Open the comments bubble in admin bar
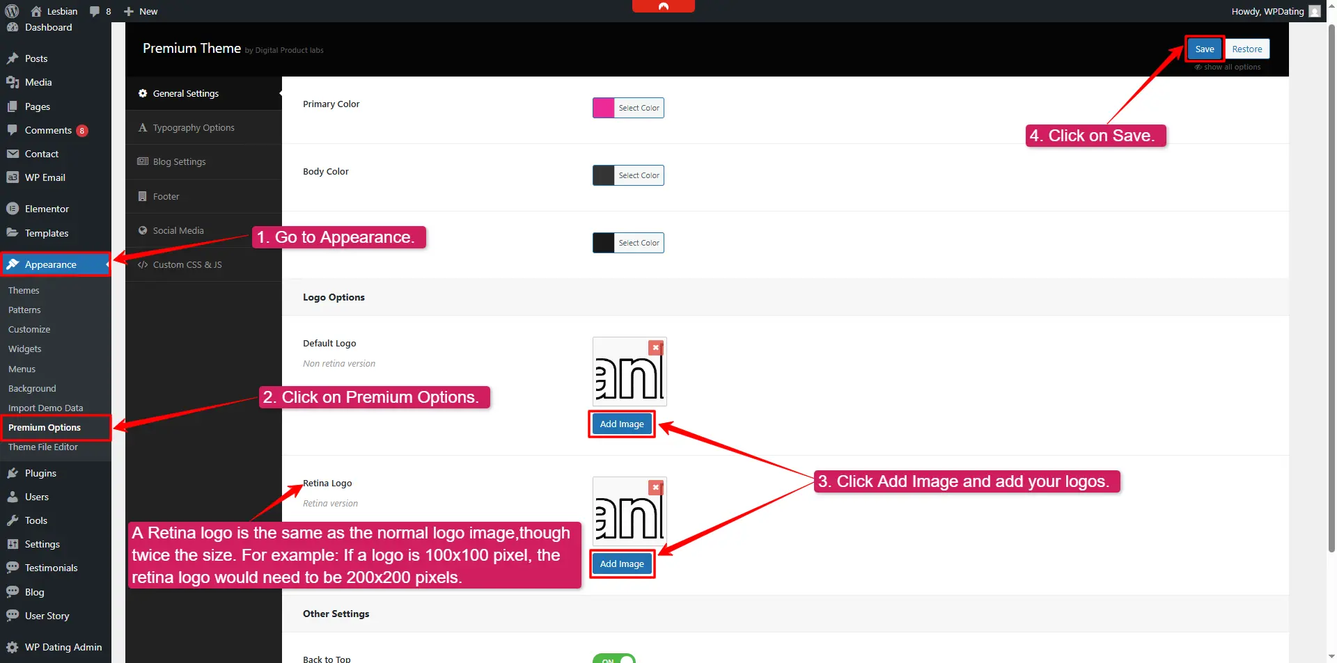The image size is (1337, 663). tap(100, 11)
